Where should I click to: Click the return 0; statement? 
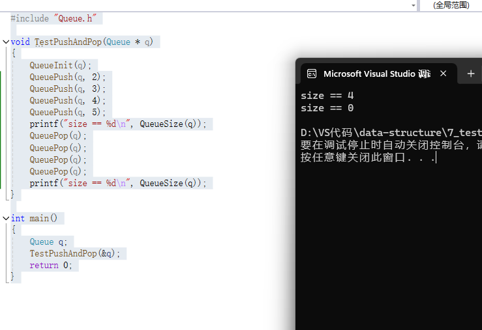pyautogui.click(x=51, y=266)
